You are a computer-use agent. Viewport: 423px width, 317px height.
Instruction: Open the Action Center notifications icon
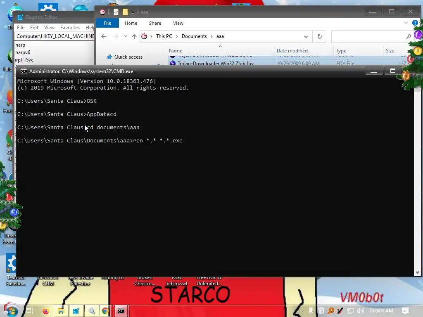point(405,310)
